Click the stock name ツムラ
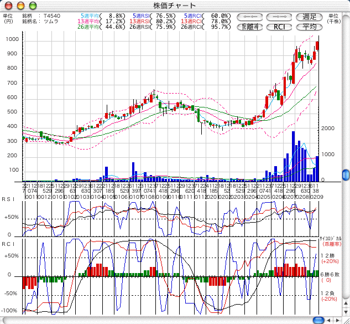This screenshot has width=350, height=324. 51,22
